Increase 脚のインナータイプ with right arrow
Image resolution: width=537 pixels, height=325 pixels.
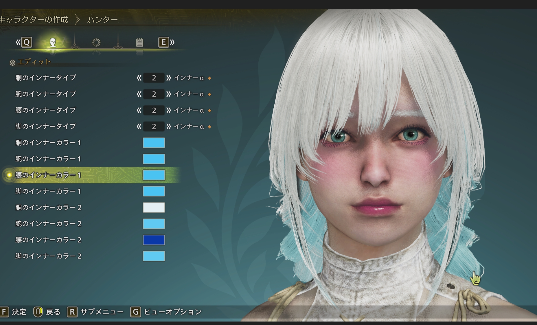pos(169,126)
